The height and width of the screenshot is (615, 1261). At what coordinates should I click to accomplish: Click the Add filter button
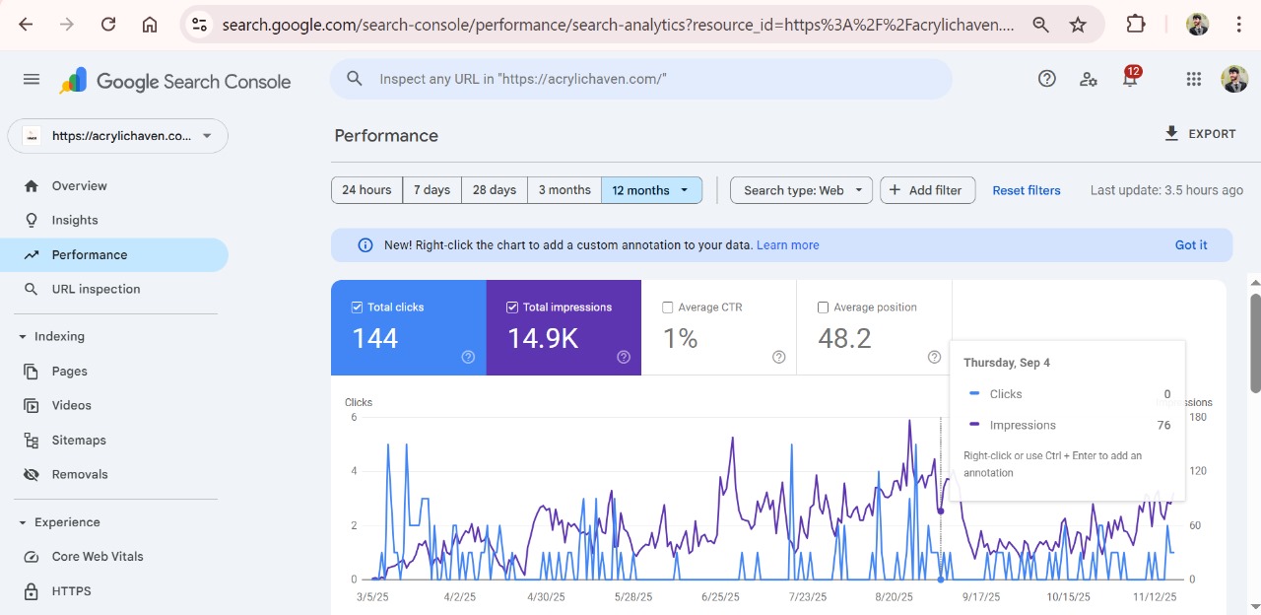(927, 190)
